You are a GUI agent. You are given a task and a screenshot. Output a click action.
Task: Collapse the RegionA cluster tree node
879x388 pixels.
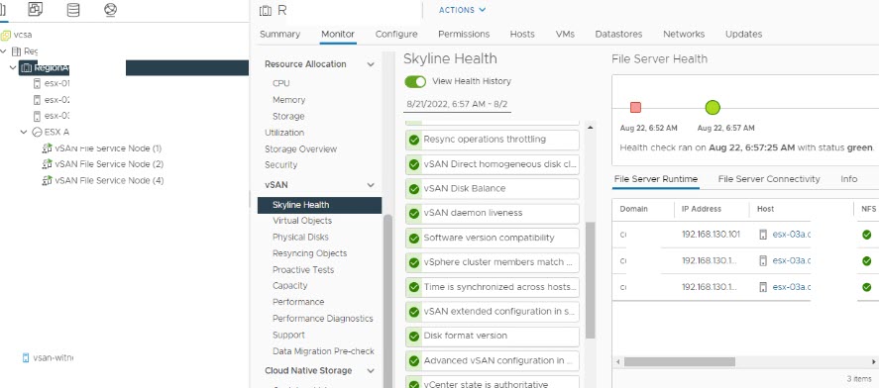[13, 67]
